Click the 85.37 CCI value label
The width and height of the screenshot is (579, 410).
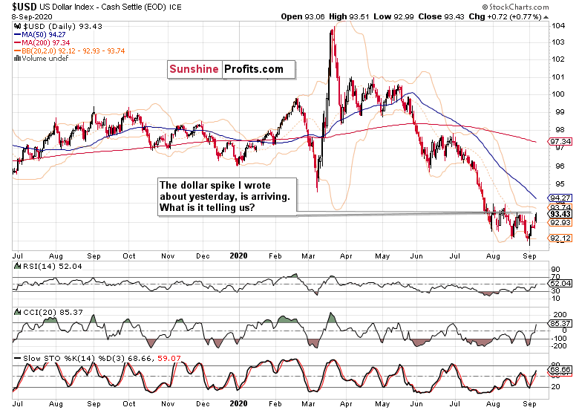[x=560, y=323]
